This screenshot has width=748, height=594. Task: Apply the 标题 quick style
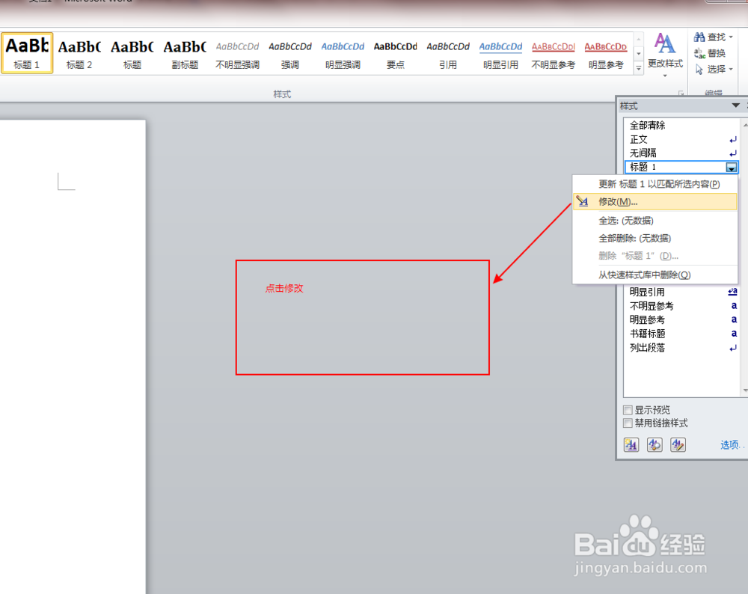(x=132, y=53)
